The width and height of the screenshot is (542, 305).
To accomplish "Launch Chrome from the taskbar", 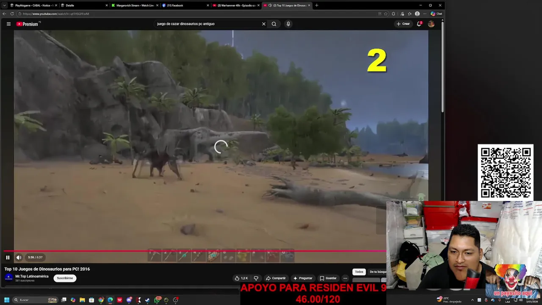I will coord(101,300).
